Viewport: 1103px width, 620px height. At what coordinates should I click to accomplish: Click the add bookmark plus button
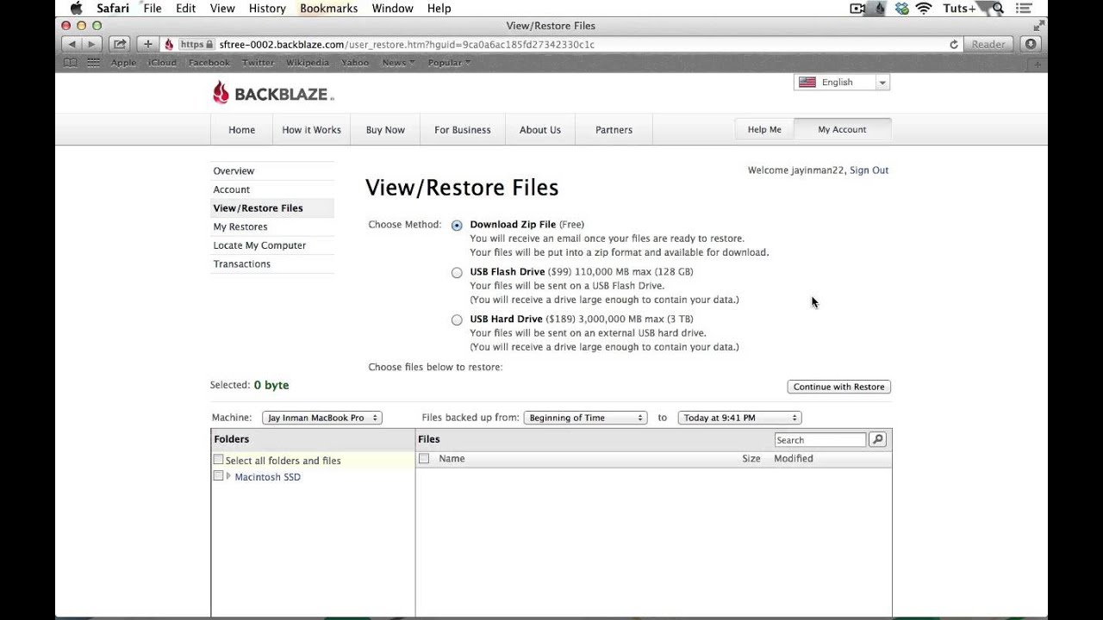148,44
